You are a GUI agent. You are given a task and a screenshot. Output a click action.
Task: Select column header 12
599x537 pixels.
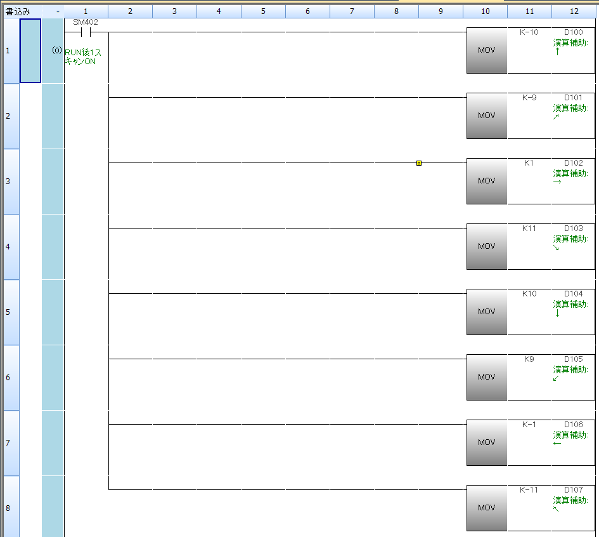[574, 11]
